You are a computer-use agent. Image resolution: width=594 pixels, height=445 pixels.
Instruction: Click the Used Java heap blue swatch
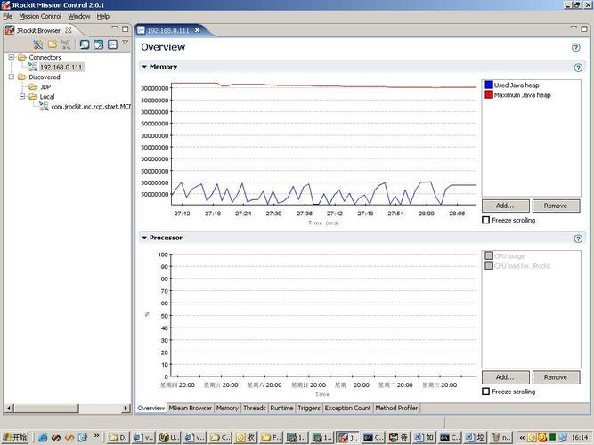(489, 85)
